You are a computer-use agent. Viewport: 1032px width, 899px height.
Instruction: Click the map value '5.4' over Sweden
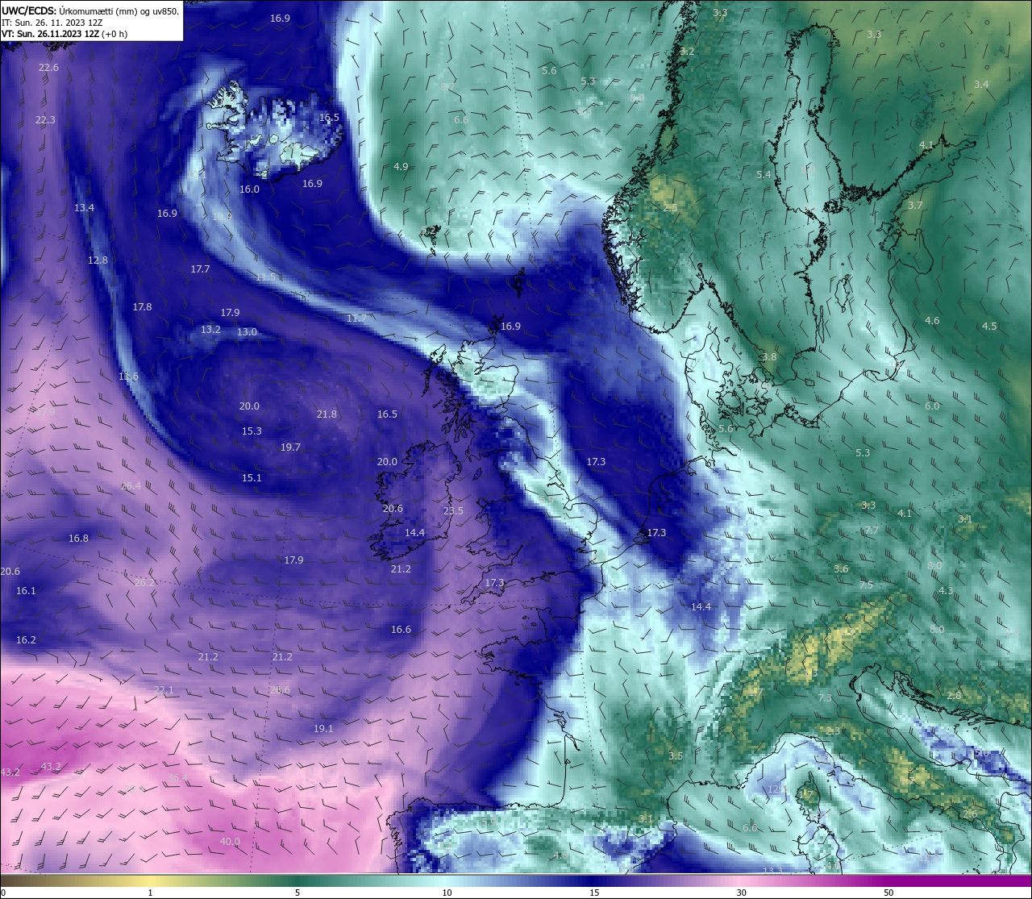tap(764, 175)
